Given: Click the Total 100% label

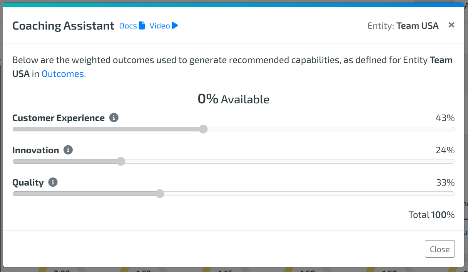Looking at the screenshot, I should pos(431,215).
